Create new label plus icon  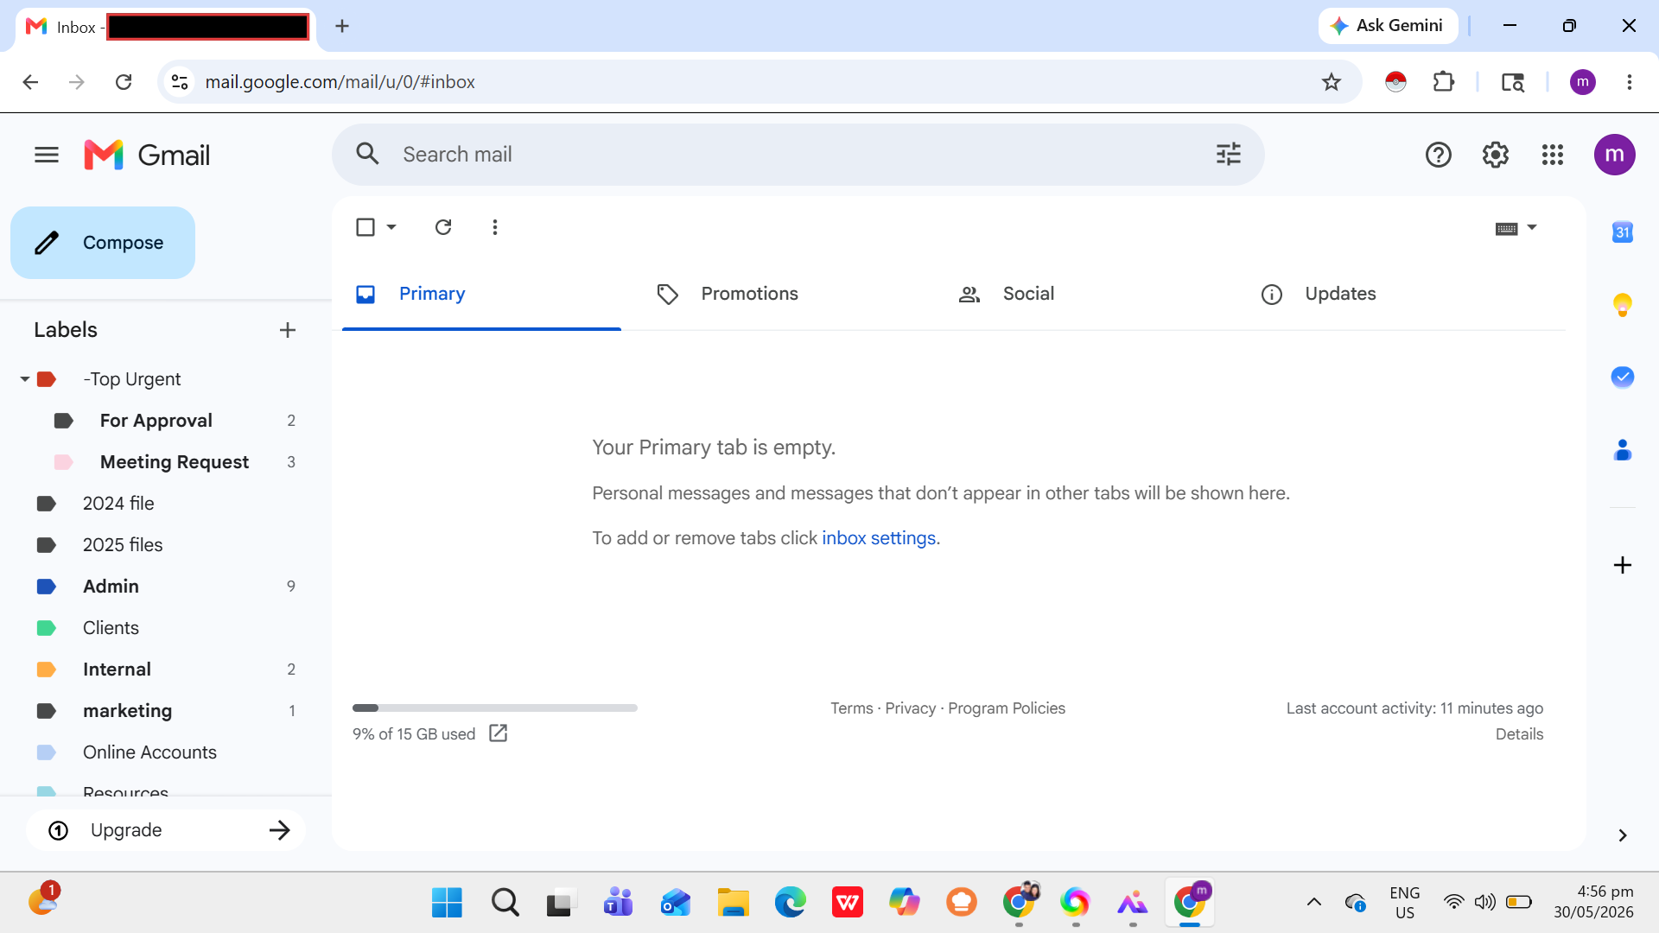[x=288, y=330]
